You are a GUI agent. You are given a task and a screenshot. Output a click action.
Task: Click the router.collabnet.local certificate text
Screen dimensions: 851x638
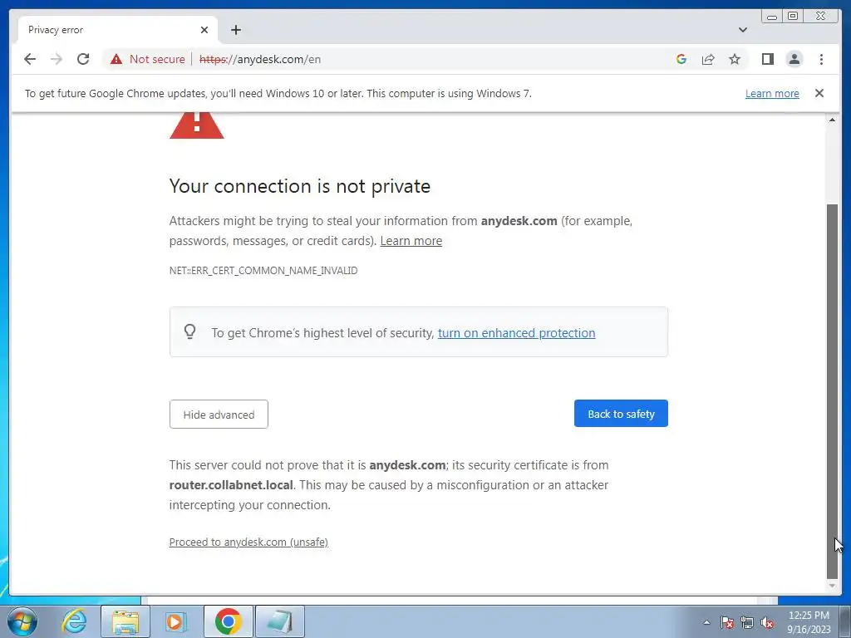coord(231,485)
